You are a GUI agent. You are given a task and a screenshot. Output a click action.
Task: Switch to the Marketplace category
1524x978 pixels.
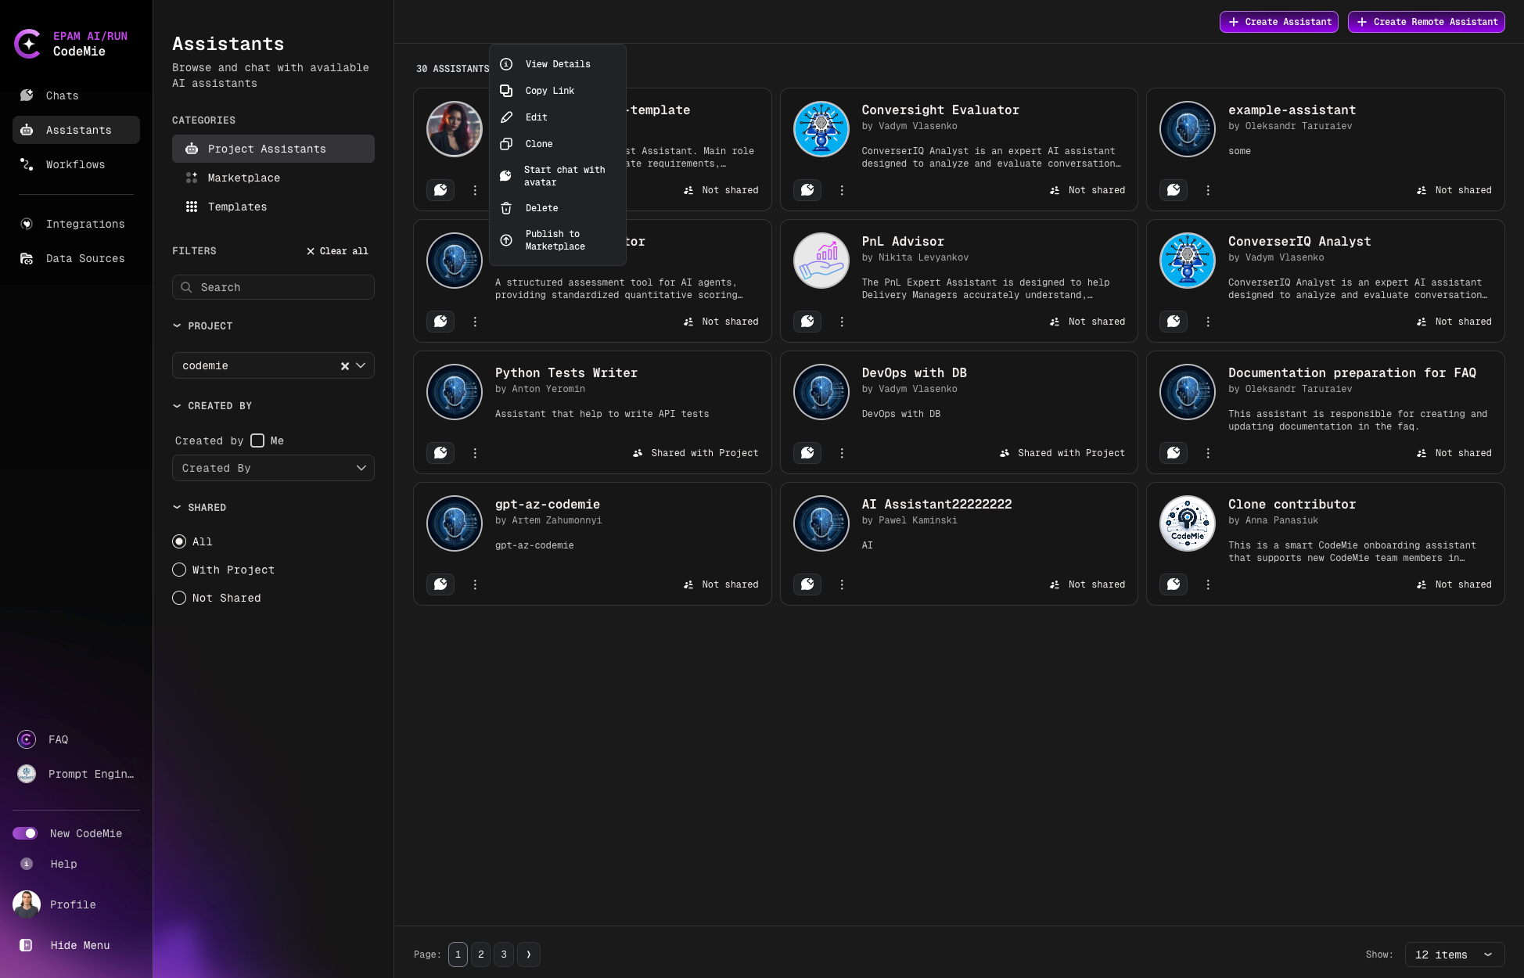(x=243, y=178)
